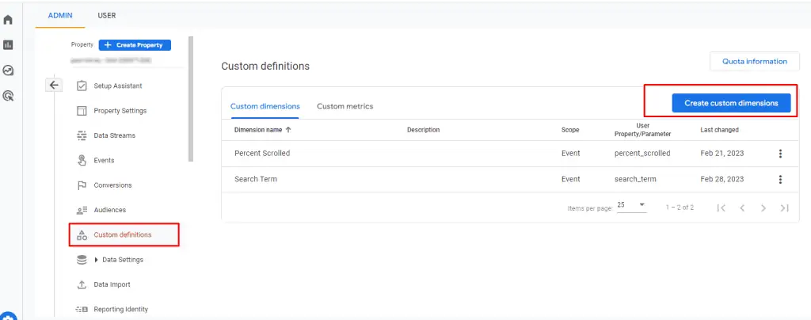Click the Percent Scrolled dimension name
811x320 pixels.
pyautogui.click(x=261, y=154)
